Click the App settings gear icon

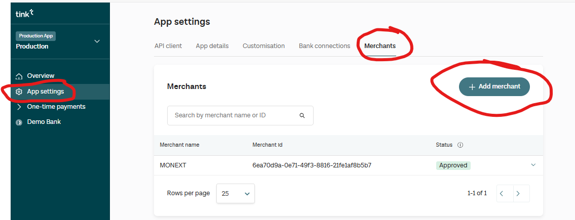pos(19,92)
